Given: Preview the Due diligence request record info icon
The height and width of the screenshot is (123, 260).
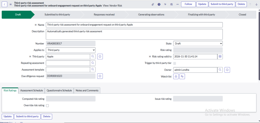Looking at the screenshot, I should [100, 76].
